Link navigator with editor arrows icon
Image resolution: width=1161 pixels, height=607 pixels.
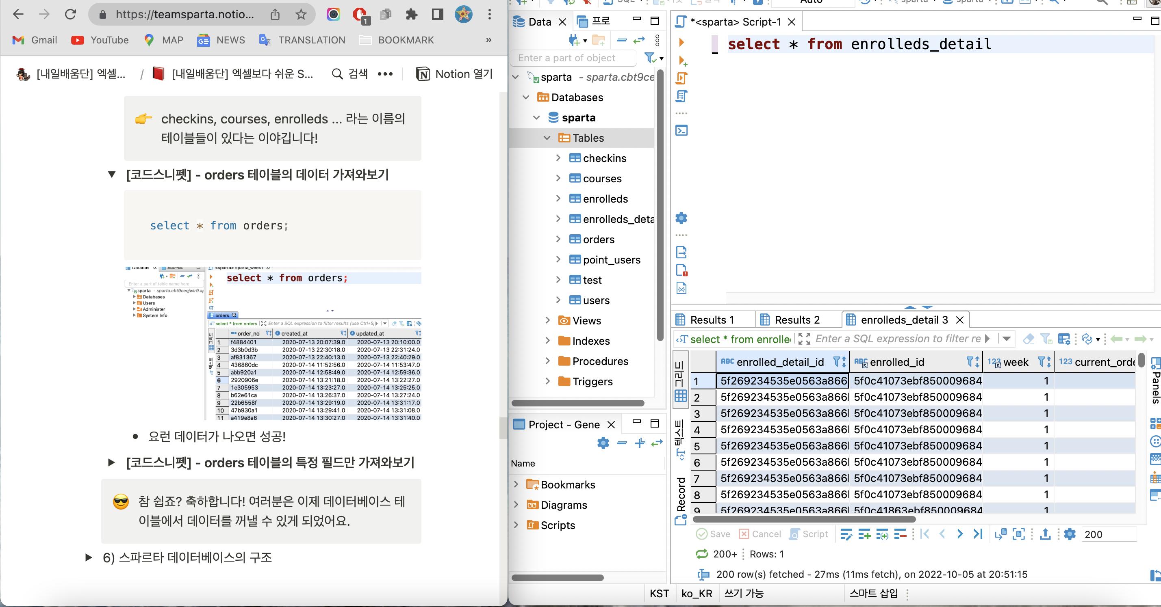point(639,41)
